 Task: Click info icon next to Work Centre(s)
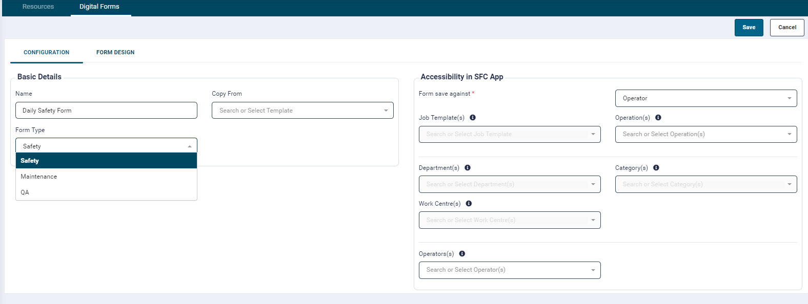pyautogui.click(x=469, y=204)
